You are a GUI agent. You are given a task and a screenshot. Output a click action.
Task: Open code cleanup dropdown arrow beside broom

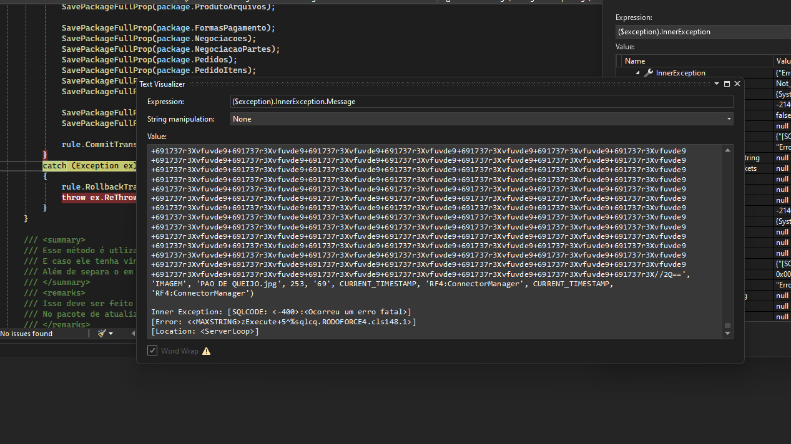pyautogui.click(x=111, y=334)
